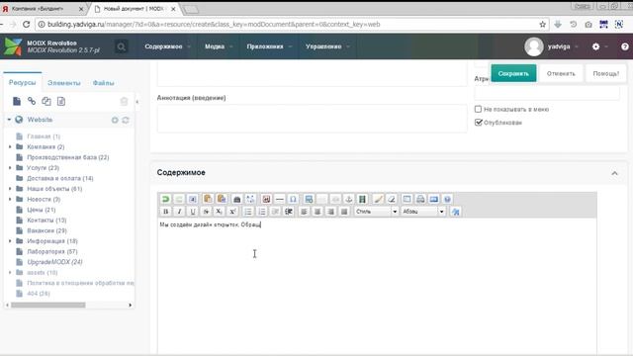Apply strikethrough formatting
This screenshot has height=356, width=633.
[x=206, y=212]
